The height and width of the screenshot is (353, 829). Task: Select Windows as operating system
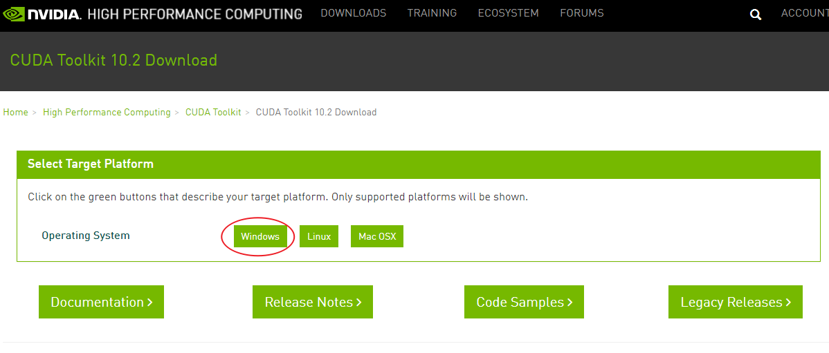[x=260, y=236]
